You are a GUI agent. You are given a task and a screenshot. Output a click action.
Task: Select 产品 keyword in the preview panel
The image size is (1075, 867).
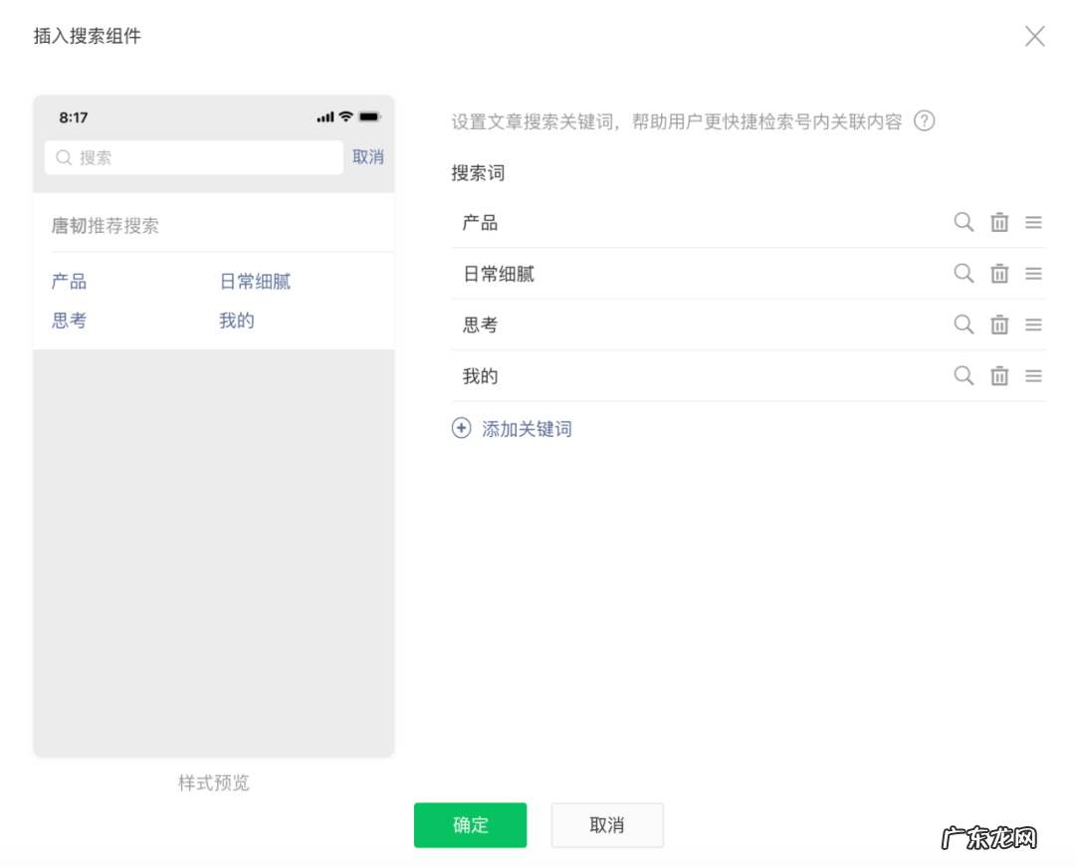pos(68,281)
